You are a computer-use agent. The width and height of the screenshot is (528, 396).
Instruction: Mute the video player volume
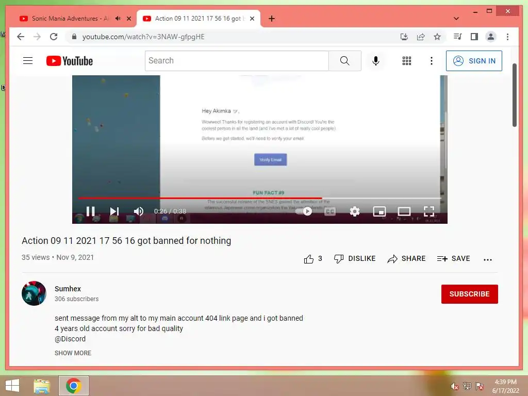coord(138,211)
